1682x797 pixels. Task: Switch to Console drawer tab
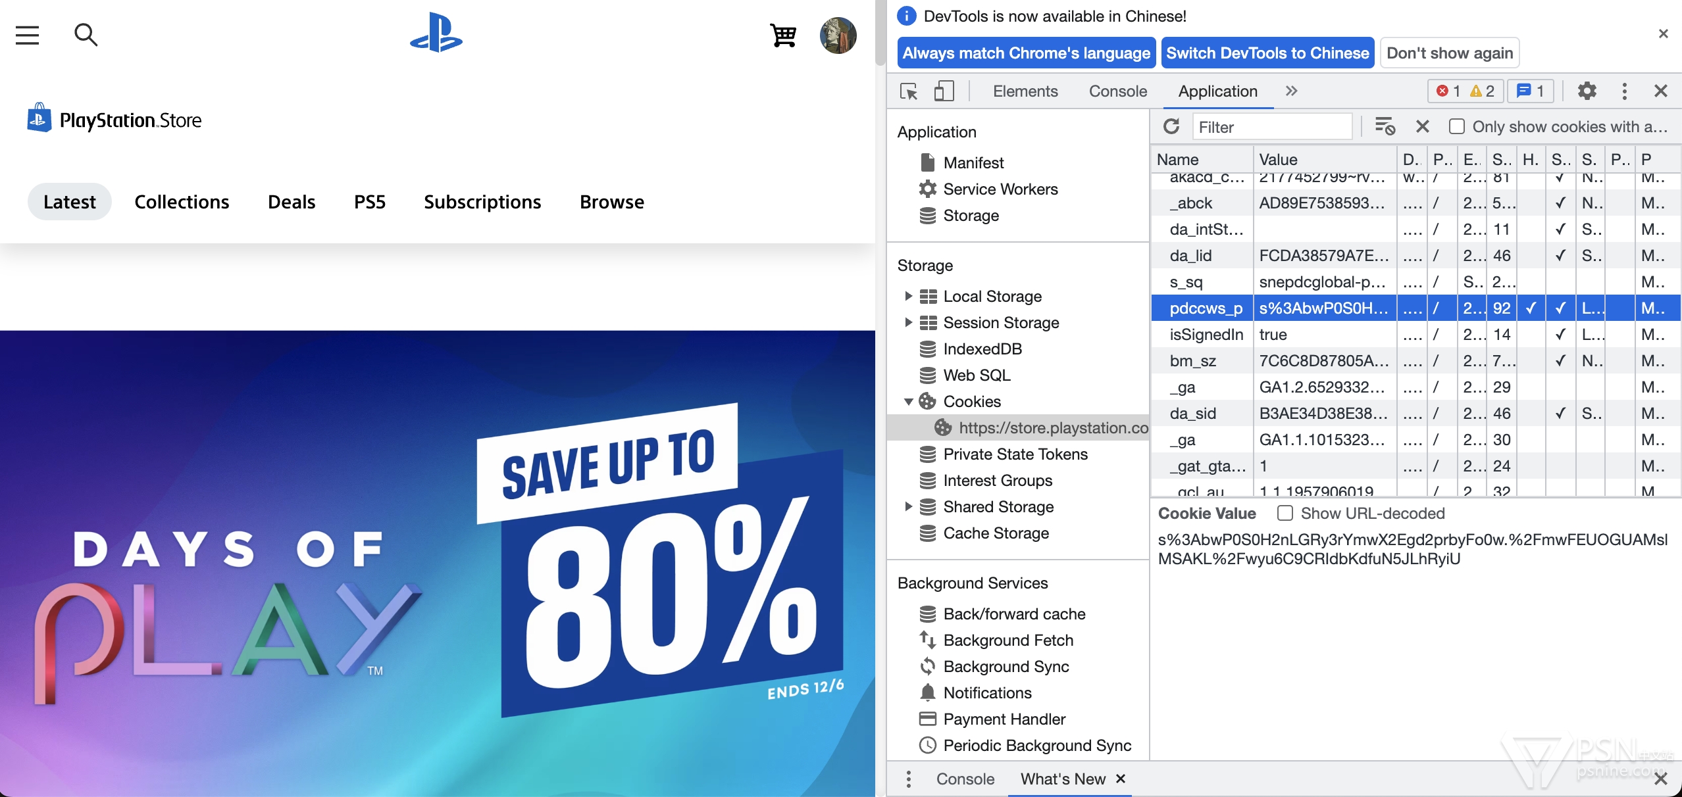[965, 779]
